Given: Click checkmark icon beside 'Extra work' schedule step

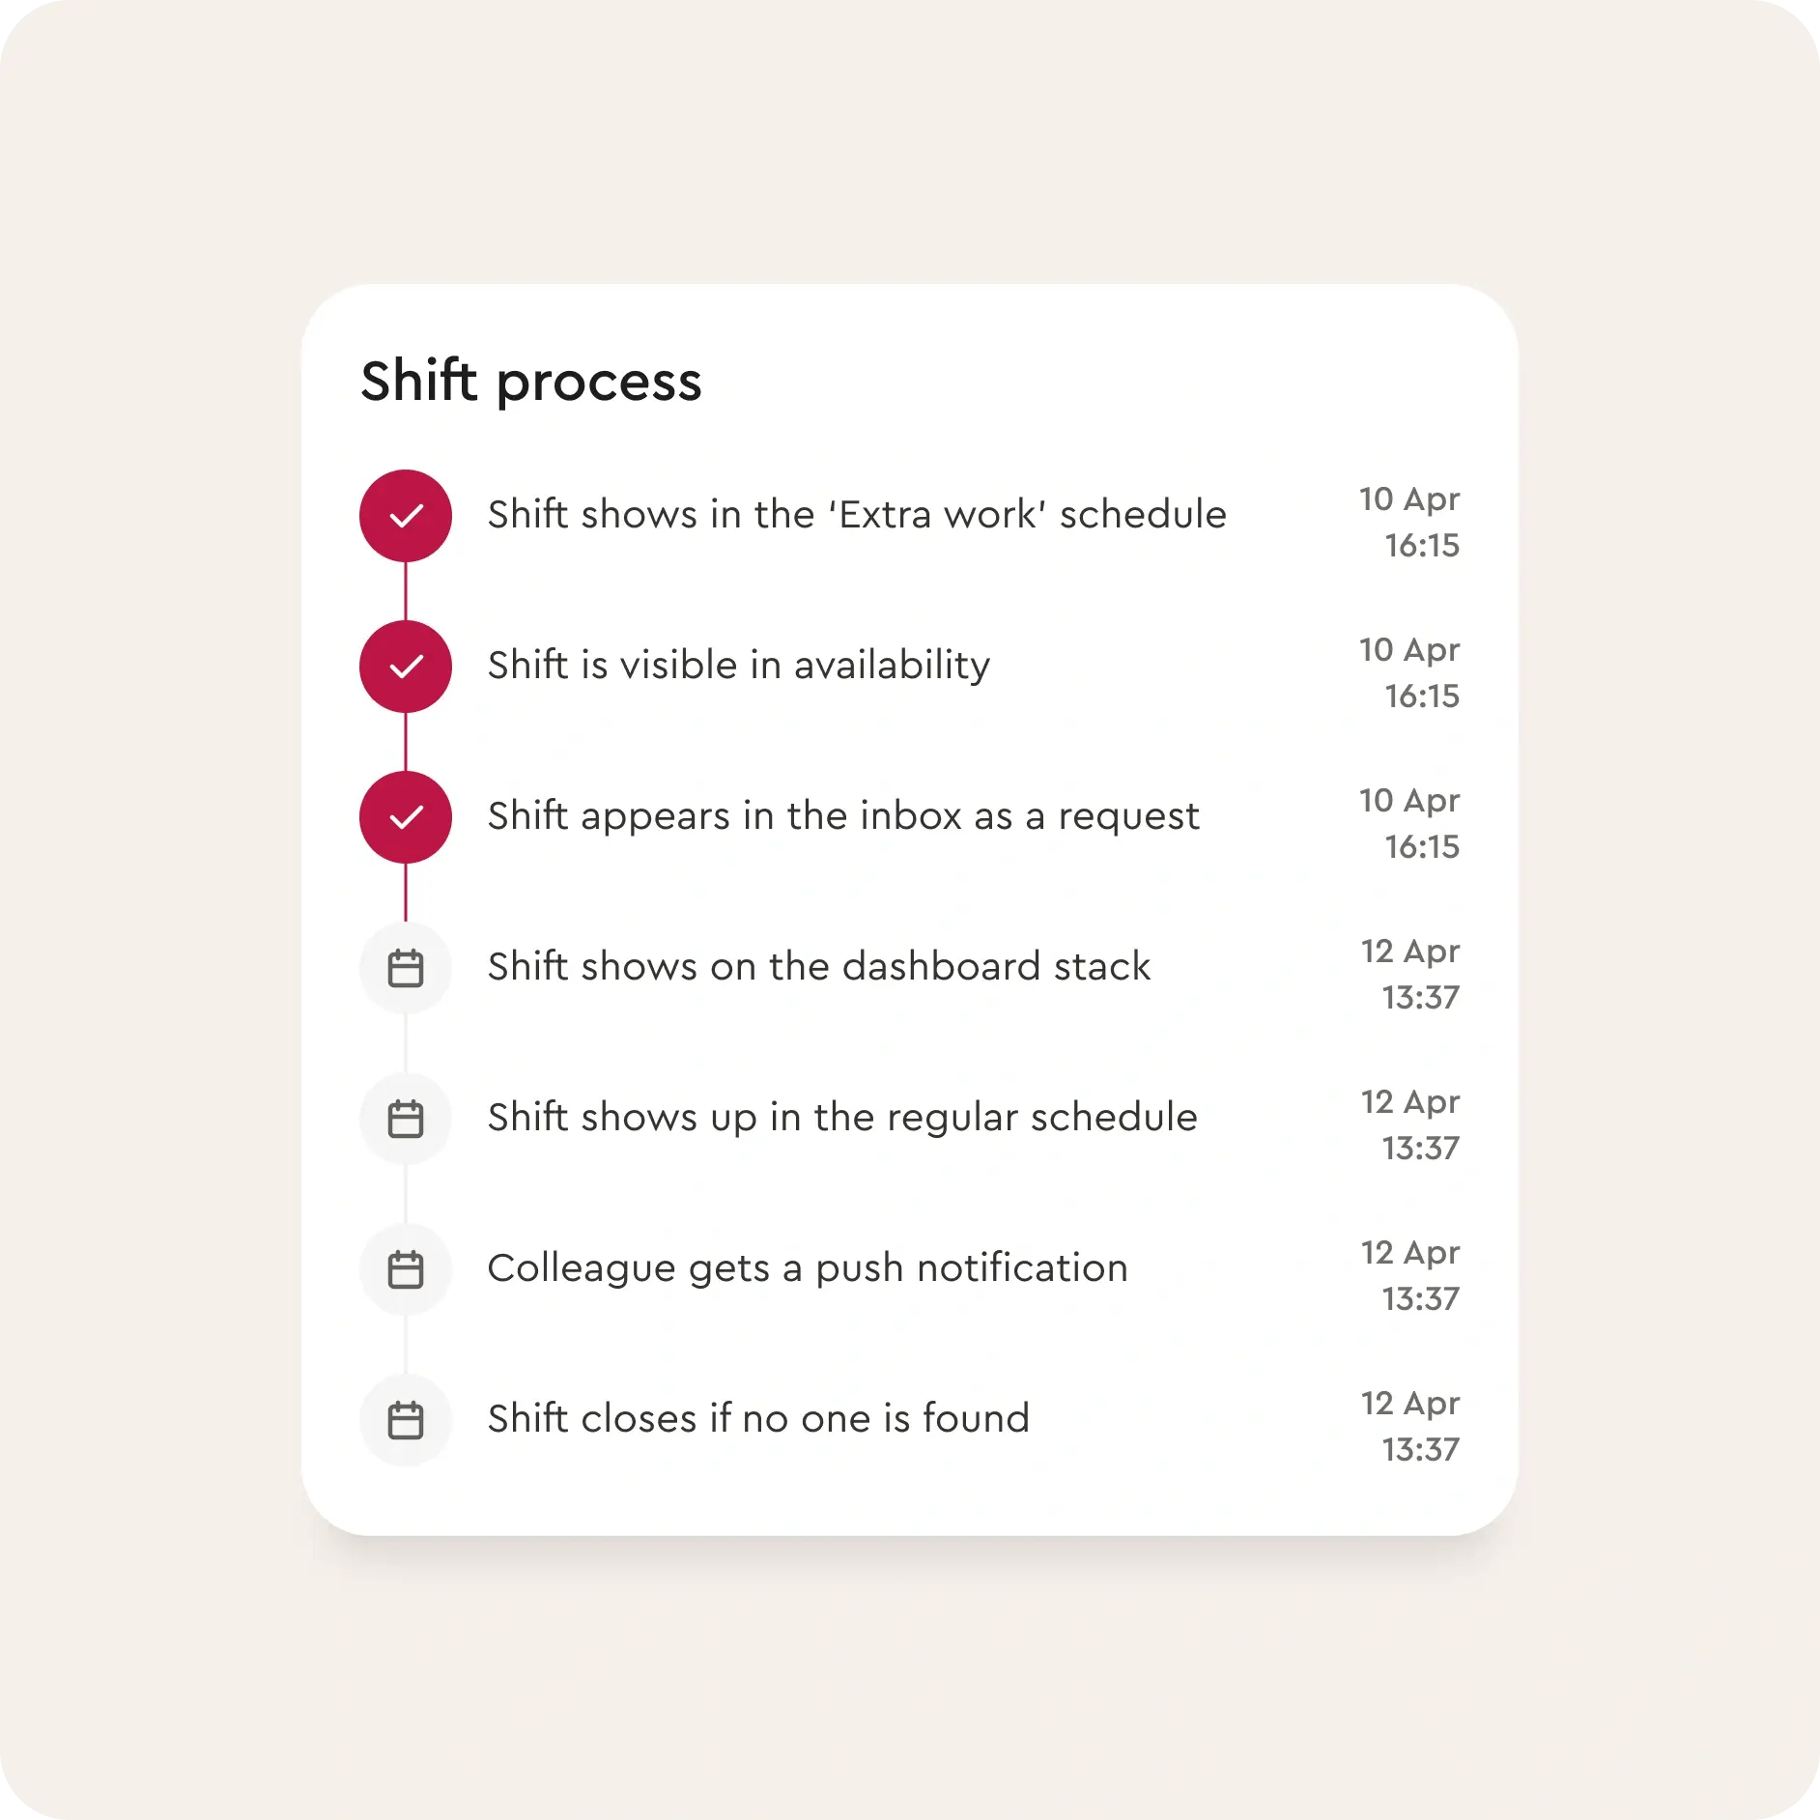Looking at the screenshot, I should tap(406, 516).
